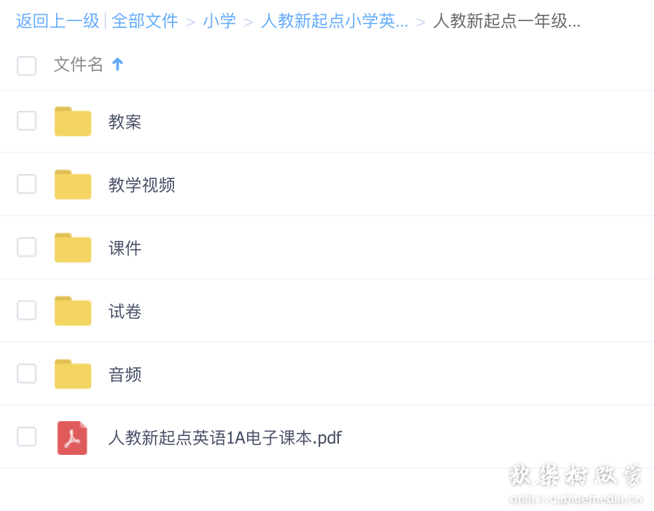The image size is (654, 511).
Task: Toggle the select-all checkbox in the header
Action: point(27,65)
